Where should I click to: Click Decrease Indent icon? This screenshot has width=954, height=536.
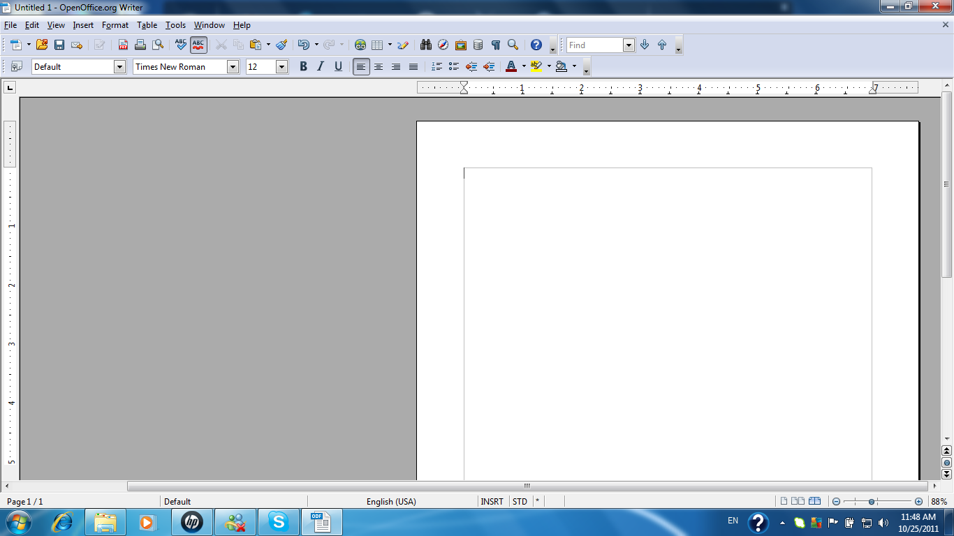click(x=471, y=66)
